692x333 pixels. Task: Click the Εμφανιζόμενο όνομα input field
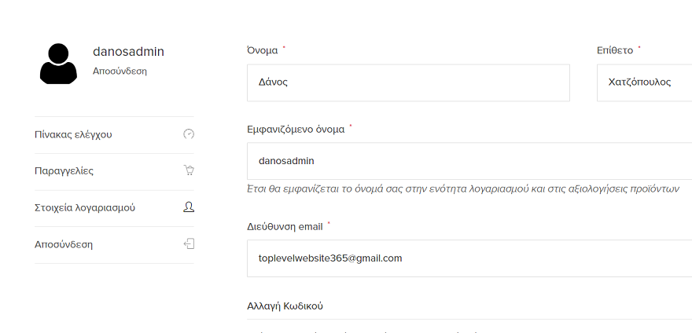tap(469, 160)
